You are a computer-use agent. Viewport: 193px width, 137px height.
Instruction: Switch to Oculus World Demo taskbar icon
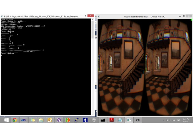pyautogui.click(x=129, y=120)
